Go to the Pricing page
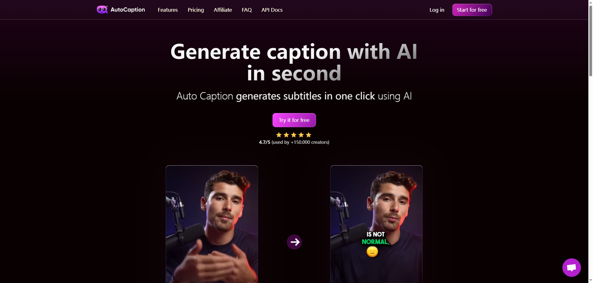 [x=196, y=10]
